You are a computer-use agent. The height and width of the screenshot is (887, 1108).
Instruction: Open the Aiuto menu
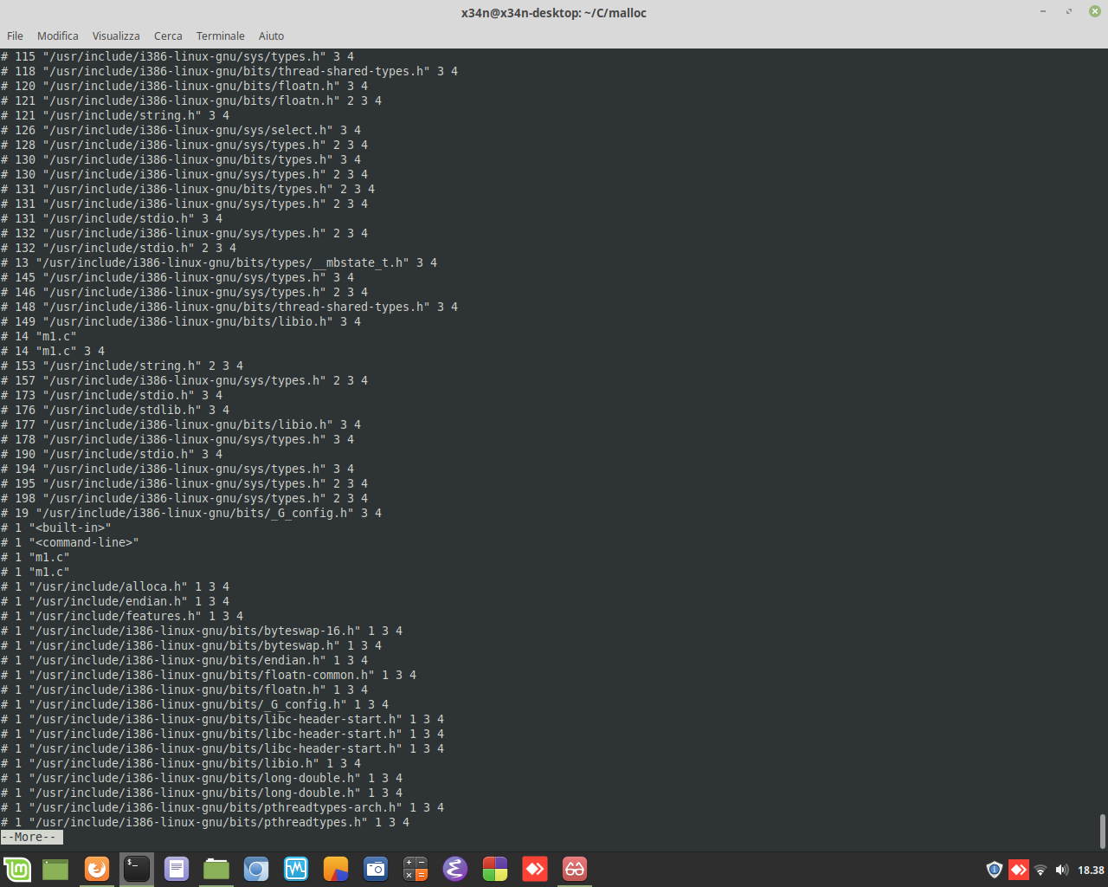tap(271, 36)
